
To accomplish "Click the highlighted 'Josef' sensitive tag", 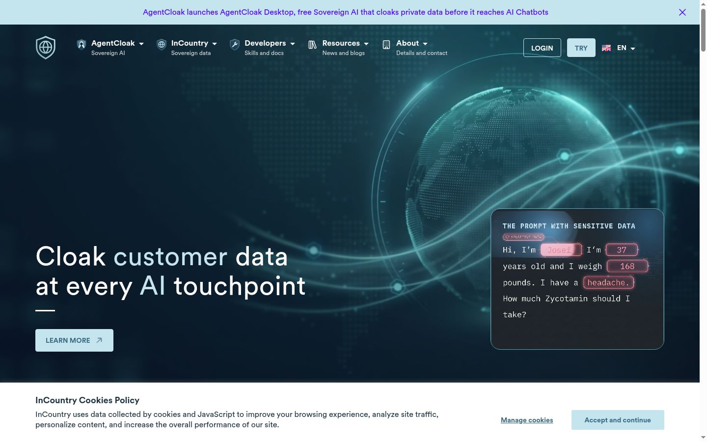I will (561, 250).
